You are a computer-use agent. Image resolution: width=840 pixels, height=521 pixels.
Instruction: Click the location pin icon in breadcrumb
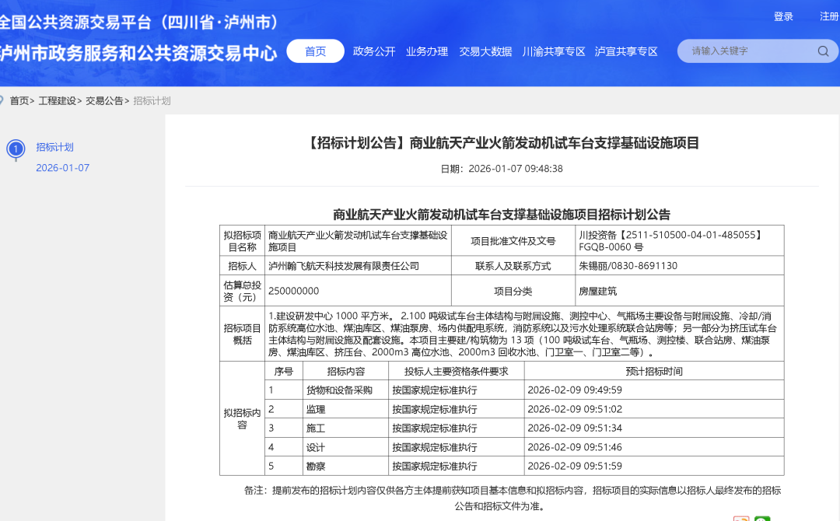pyautogui.click(x=2, y=100)
